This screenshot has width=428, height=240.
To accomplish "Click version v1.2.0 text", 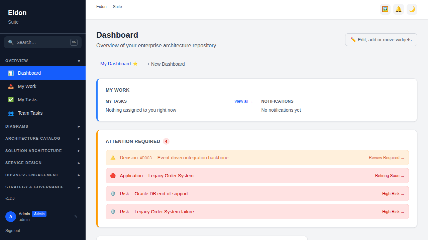I will [10, 198].
